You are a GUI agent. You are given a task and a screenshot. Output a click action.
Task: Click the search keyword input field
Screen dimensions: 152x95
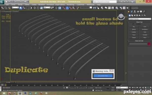pos(105,2)
